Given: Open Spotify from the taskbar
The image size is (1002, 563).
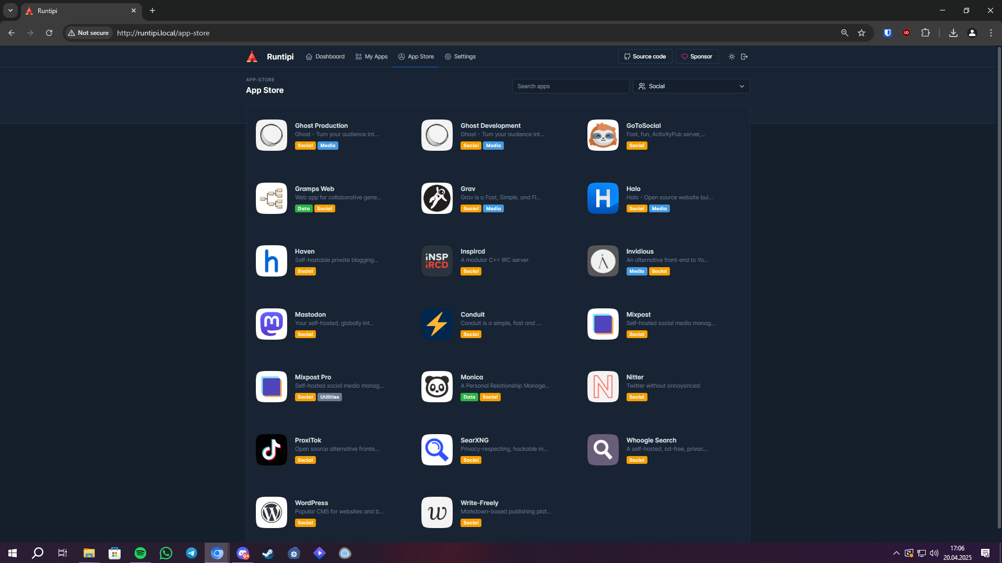Looking at the screenshot, I should [140, 553].
